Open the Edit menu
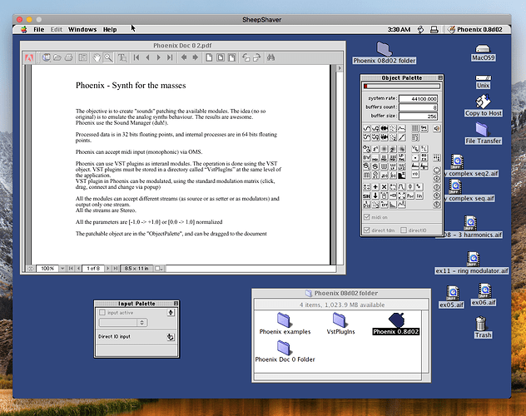This screenshot has width=526, height=416. coord(57,29)
